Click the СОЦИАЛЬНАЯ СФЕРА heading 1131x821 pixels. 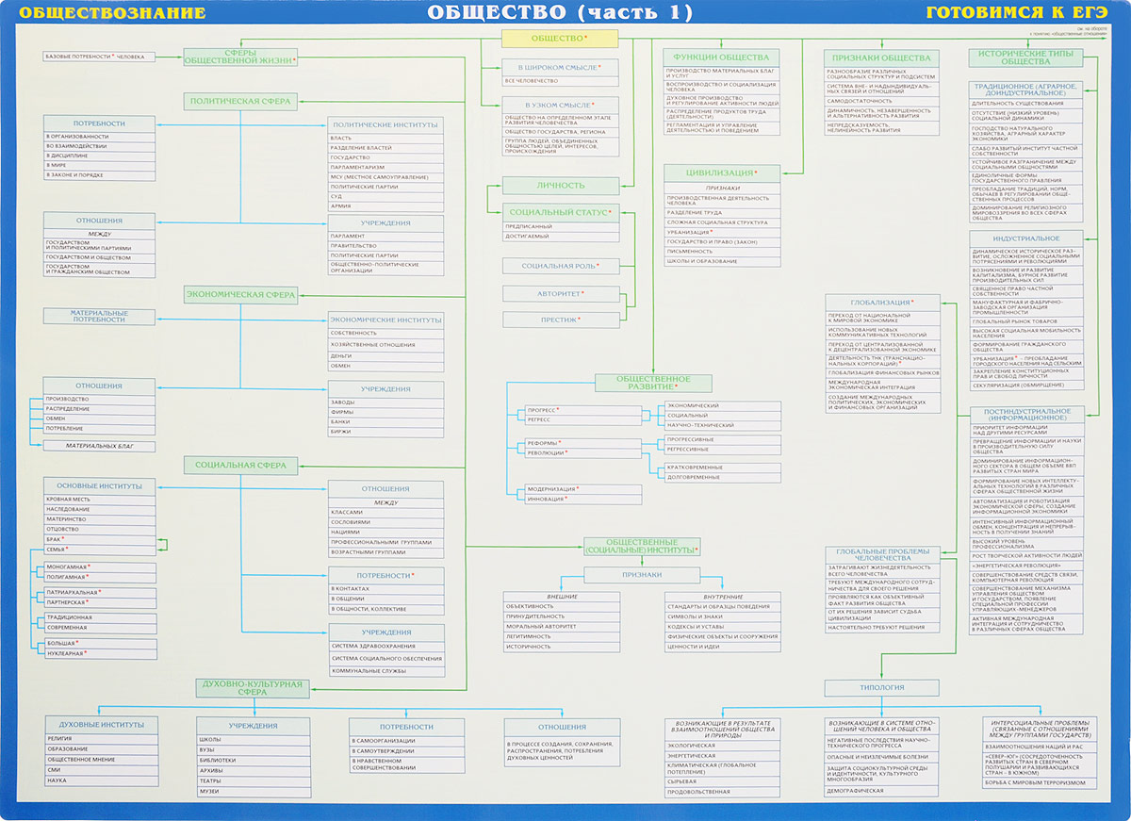click(239, 465)
